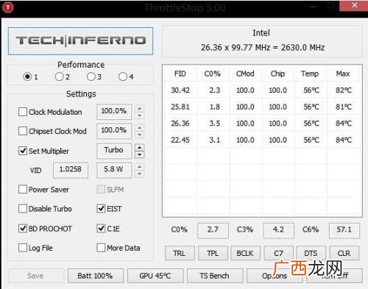Click the DTS button
368x289 pixels.
pos(311,253)
